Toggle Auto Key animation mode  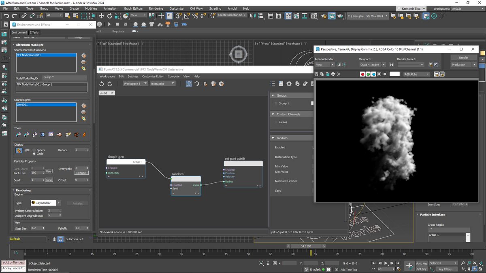pyautogui.click(x=421, y=263)
